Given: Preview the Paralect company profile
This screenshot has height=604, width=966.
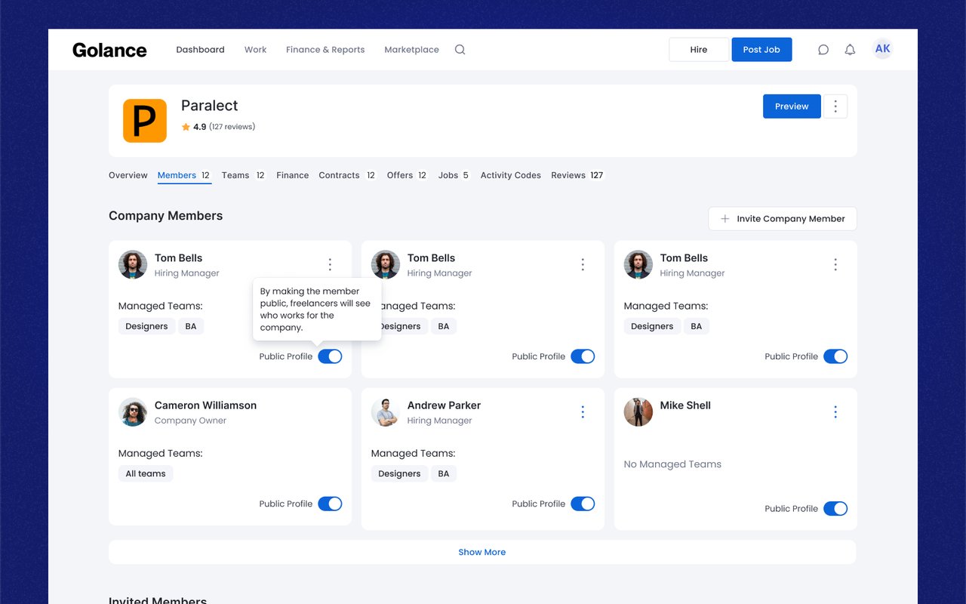Looking at the screenshot, I should [x=792, y=106].
